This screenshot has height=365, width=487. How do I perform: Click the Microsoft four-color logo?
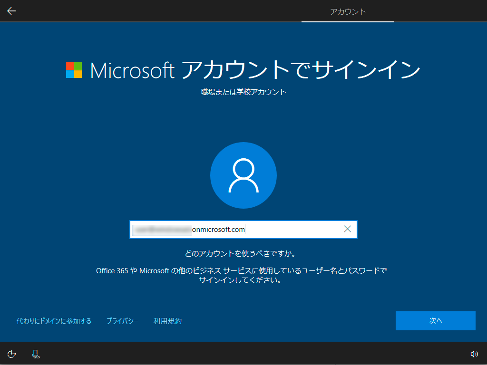click(74, 70)
